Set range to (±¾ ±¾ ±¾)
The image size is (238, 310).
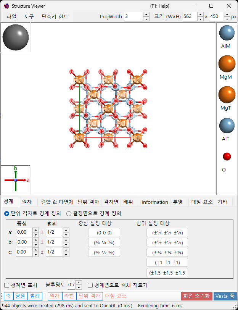(167, 252)
